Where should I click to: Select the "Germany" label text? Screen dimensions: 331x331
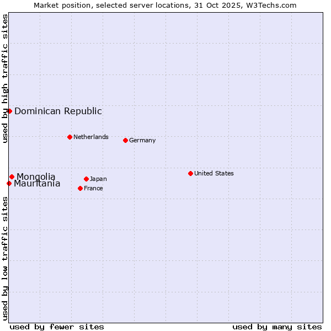pyautogui.click(x=142, y=140)
